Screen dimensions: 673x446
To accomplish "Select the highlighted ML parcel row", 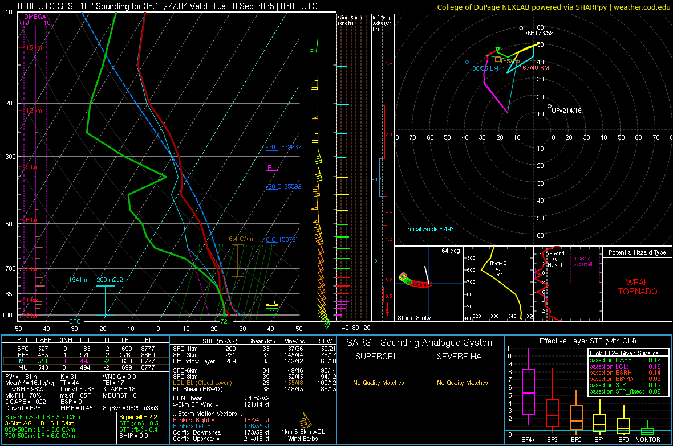I will 86,361.
